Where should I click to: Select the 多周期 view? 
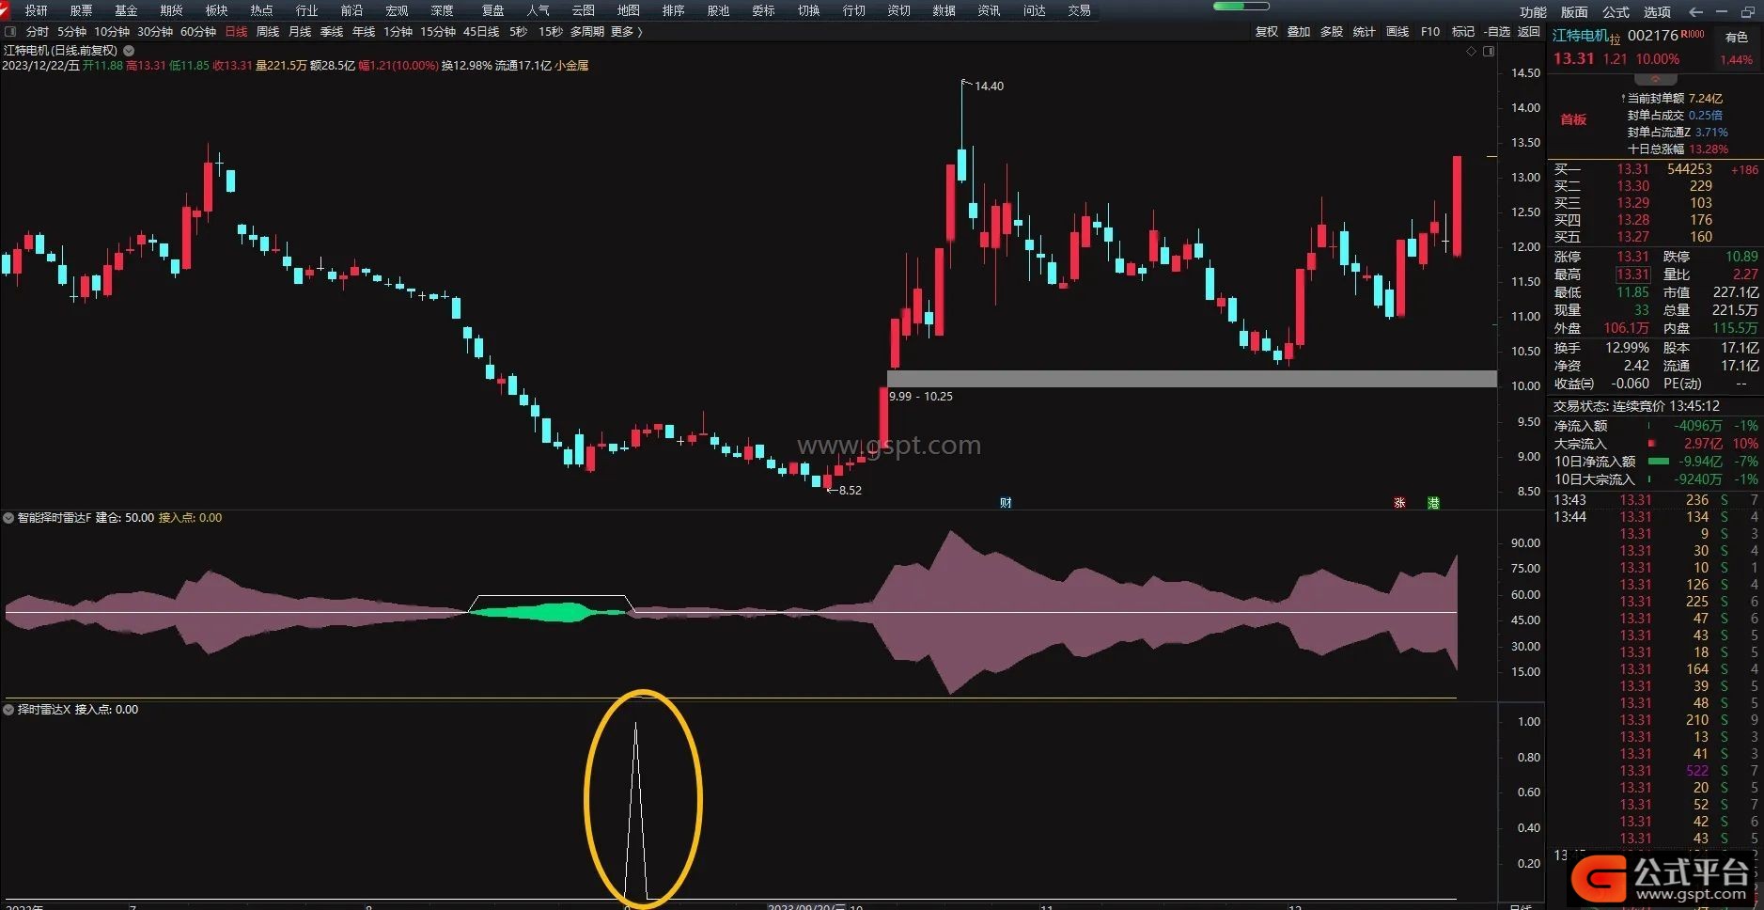tap(587, 32)
